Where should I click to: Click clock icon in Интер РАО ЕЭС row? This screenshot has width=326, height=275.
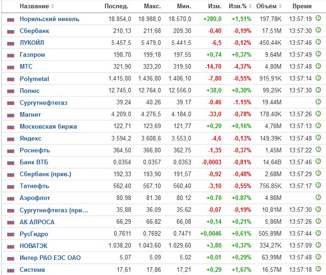(x=318, y=257)
